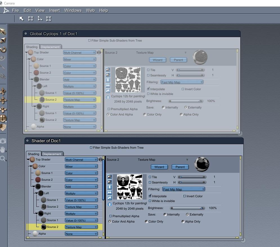Adjust H tile slider in Global Cyclops panel
280x247 pixels.
(190, 75)
